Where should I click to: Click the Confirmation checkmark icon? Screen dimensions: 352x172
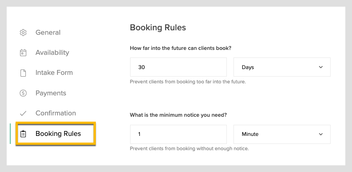point(23,113)
